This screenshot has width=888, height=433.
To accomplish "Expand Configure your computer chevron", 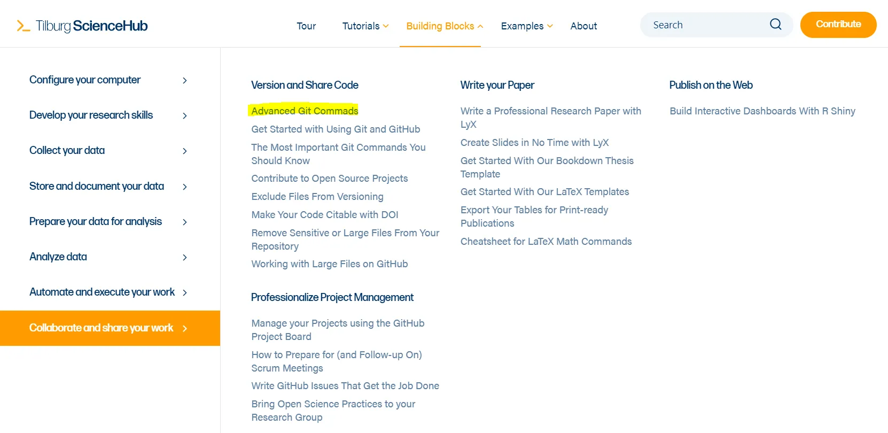I will (x=185, y=80).
